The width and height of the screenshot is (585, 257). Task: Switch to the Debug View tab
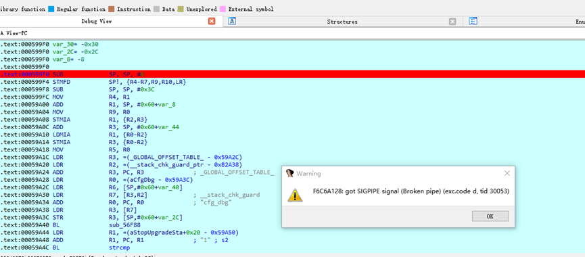[97, 21]
